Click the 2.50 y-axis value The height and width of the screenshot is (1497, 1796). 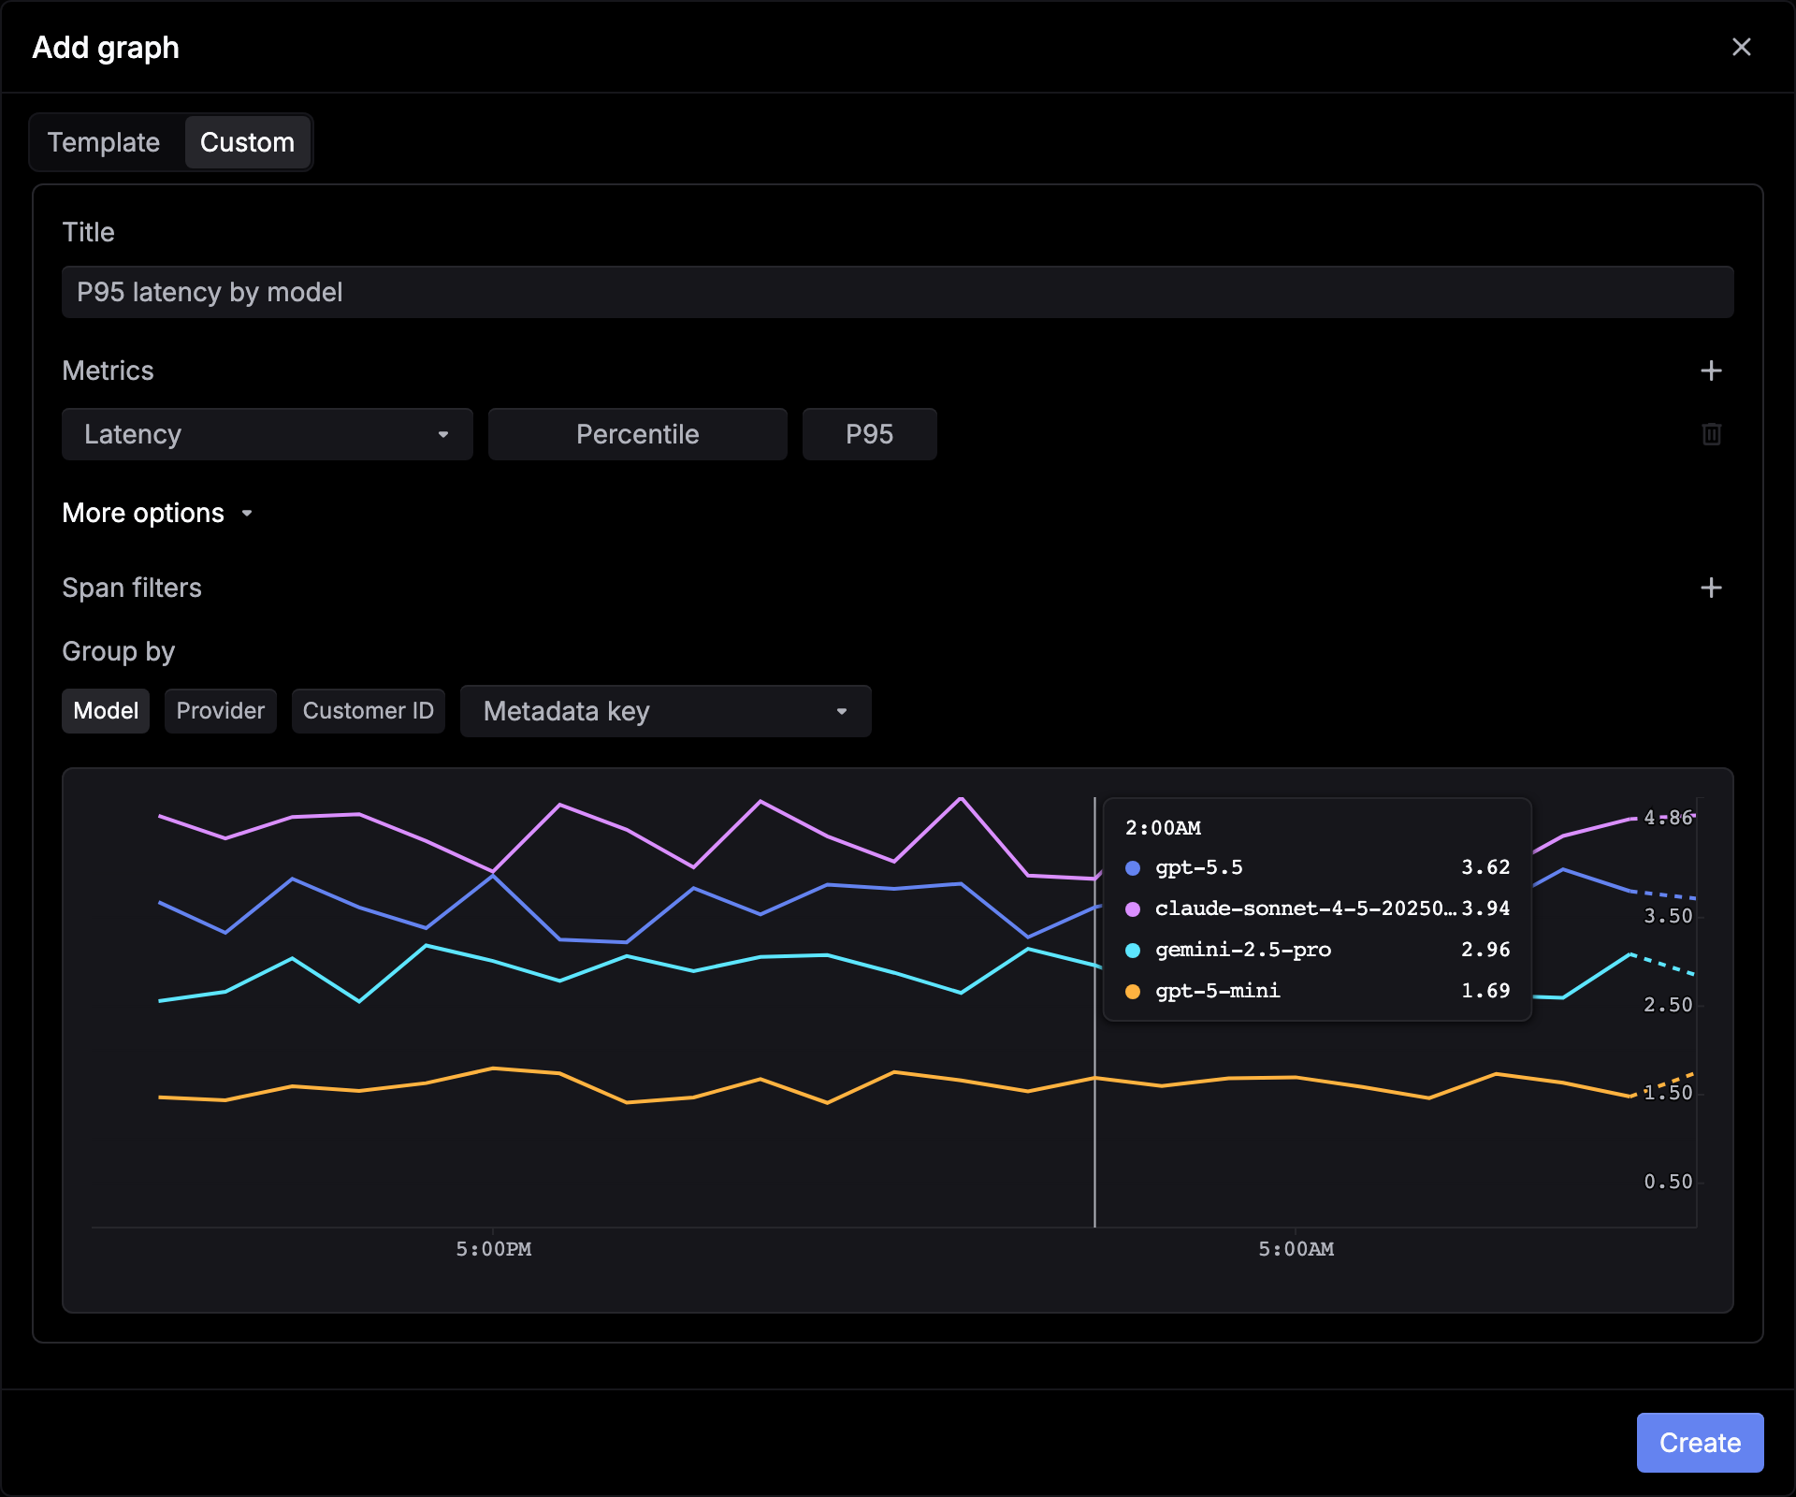(1668, 1005)
